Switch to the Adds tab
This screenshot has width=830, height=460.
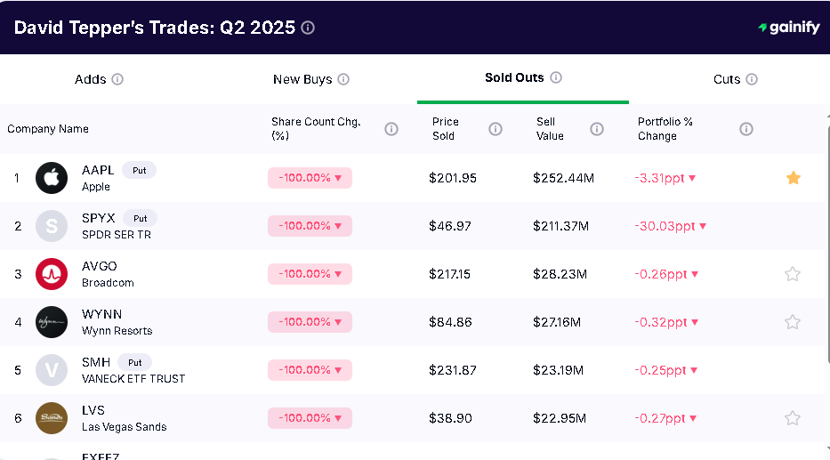(90, 79)
